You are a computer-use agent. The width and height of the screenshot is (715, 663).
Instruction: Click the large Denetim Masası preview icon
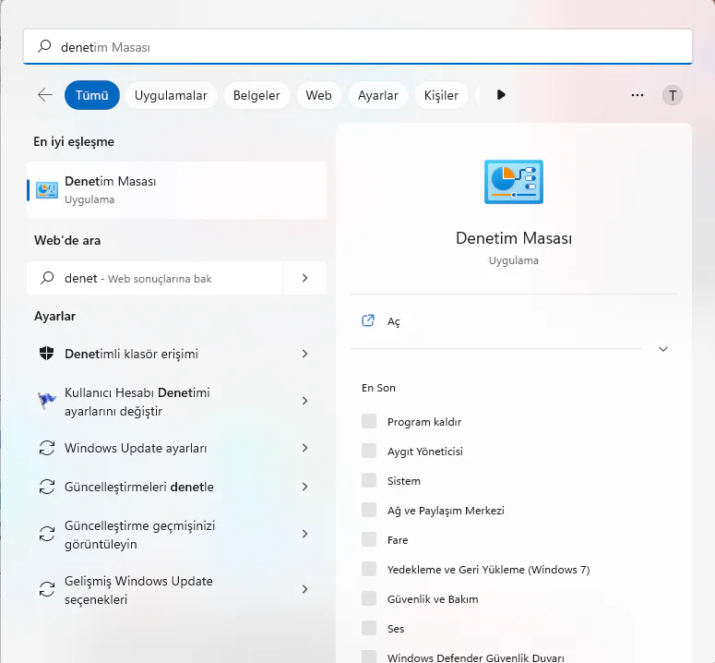[x=514, y=182]
